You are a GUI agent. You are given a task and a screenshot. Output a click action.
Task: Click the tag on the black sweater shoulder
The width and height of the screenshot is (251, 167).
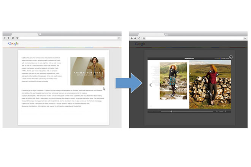[x=171, y=69]
